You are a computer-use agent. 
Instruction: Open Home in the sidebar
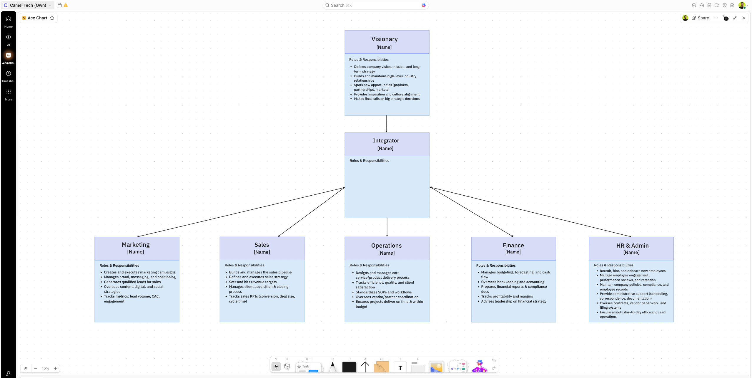pyautogui.click(x=9, y=22)
